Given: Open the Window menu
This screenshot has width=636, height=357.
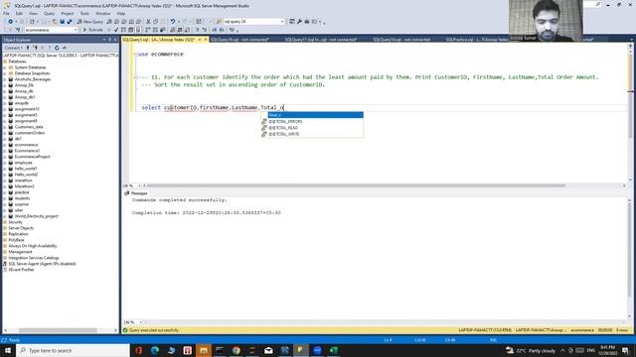Looking at the screenshot, I should tap(102, 13).
